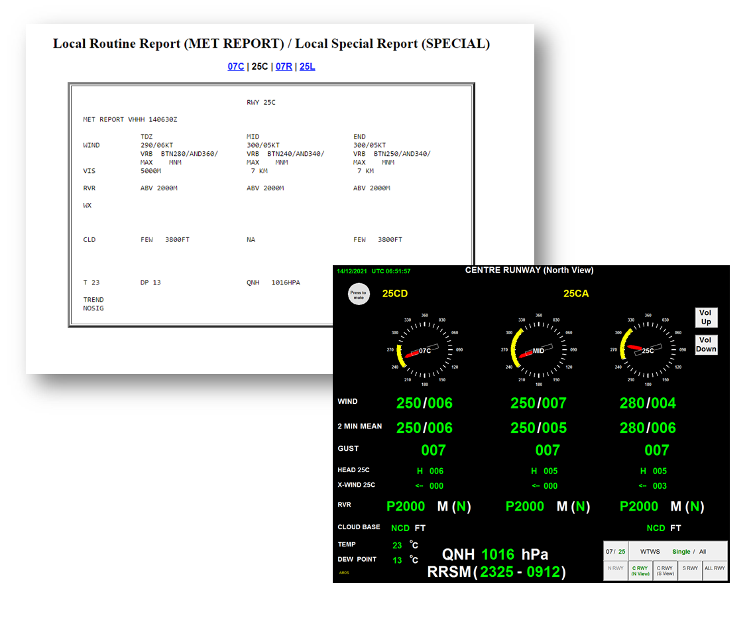Open the 07R runway report link

tap(284, 66)
